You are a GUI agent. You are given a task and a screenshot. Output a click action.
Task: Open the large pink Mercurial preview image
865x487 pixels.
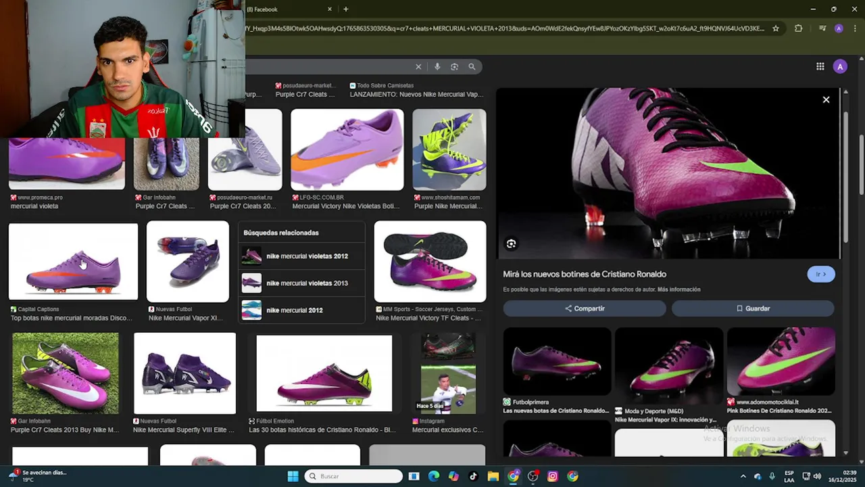pos(669,173)
